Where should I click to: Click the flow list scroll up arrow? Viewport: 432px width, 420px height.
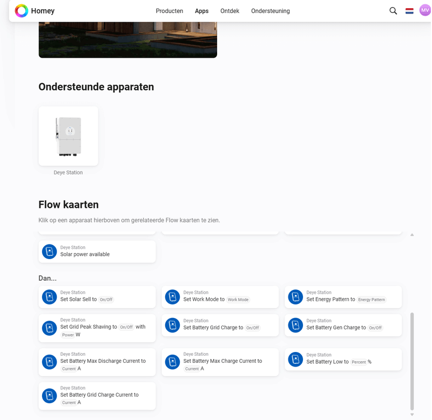coord(412,235)
